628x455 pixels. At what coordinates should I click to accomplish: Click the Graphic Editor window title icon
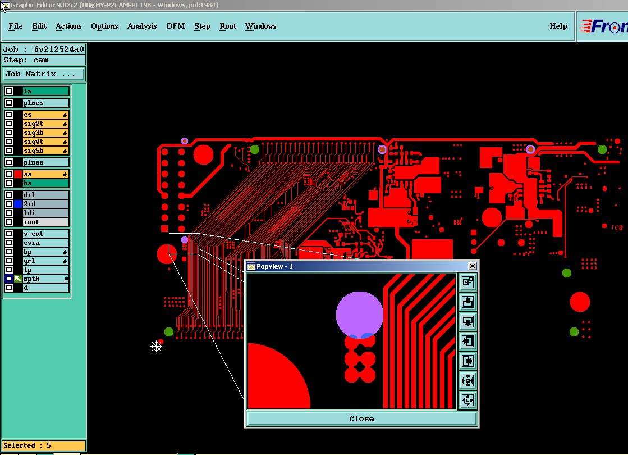pyautogui.click(x=4, y=5)
